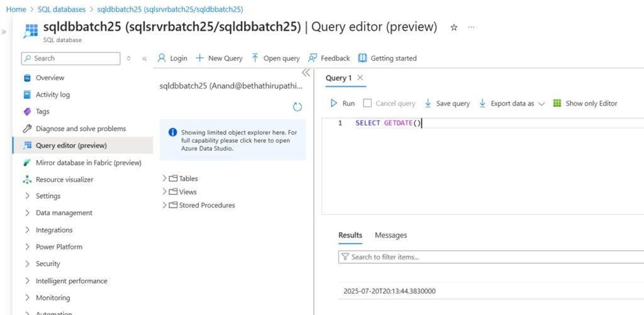
Task: Collapse the object explorer panel with double chevron
Action: 306,73
